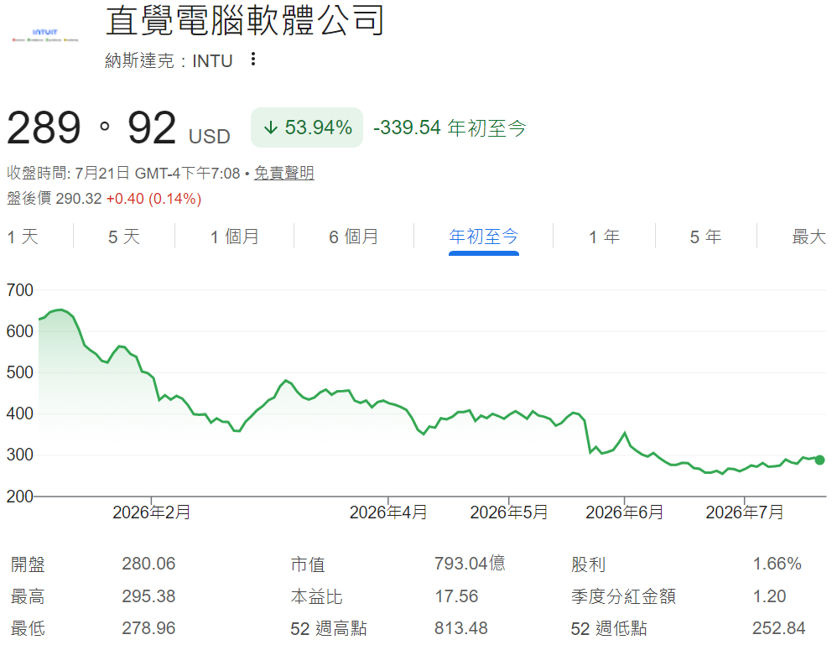Click the USD currency label
This screenshot has height=645, width=837.
tap(210, 137)
